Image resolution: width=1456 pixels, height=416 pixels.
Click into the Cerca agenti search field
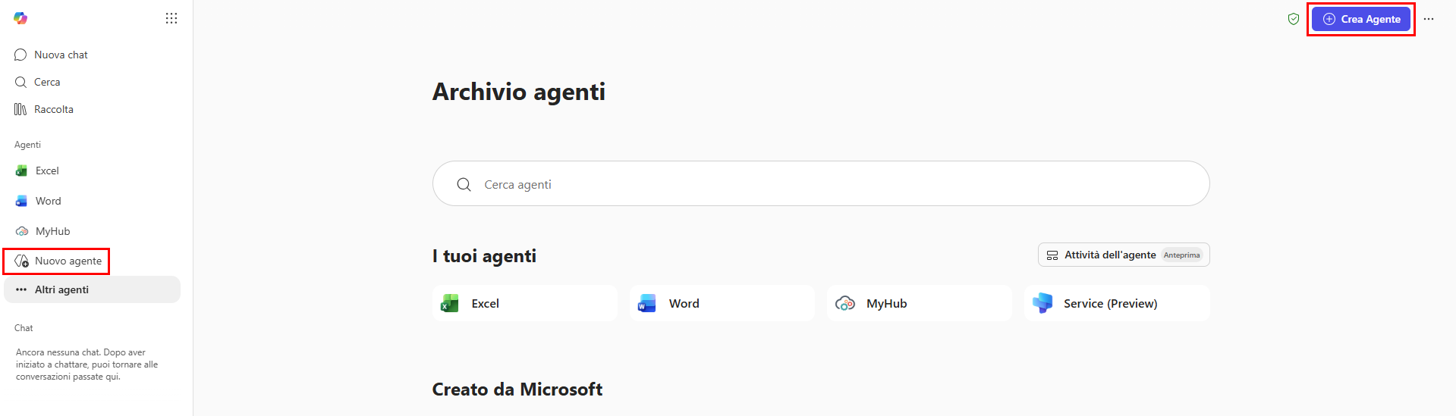(821, 183)
